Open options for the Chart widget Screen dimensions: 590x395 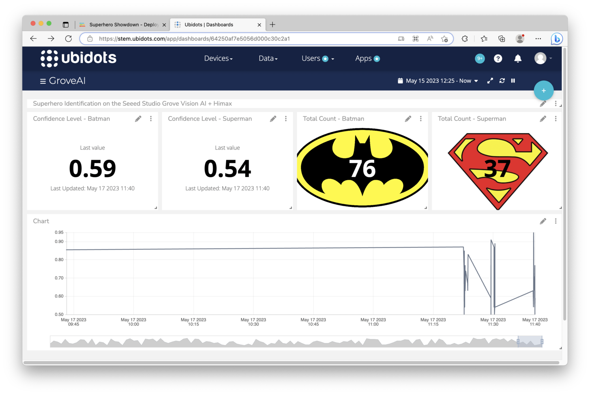(556, 221)
